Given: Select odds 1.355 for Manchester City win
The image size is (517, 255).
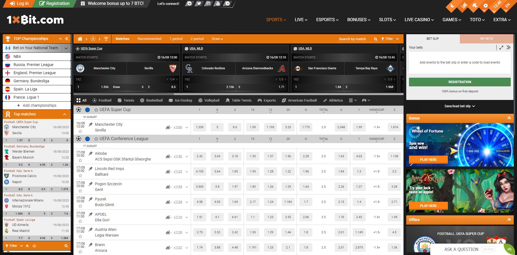Looking at the screenshot, I should [x=200, y=127].
